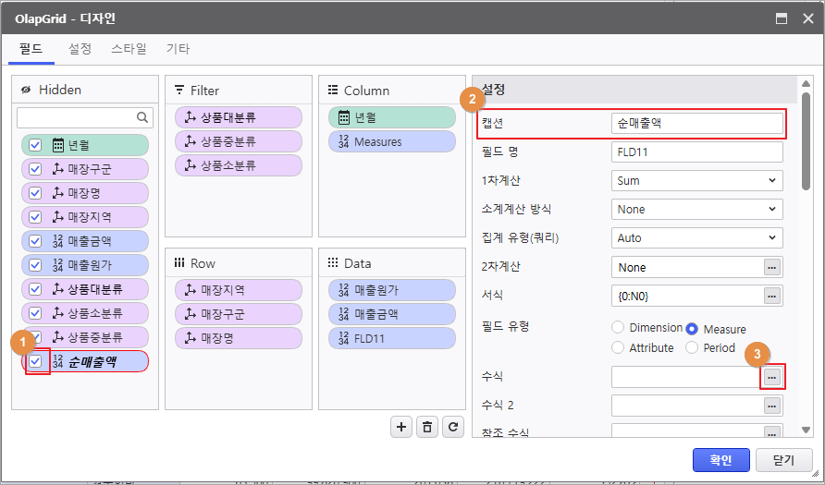Open the 소계계산 방식 dropdown
The height and width of the screenshot is (485, 825).
pos(696,210)
